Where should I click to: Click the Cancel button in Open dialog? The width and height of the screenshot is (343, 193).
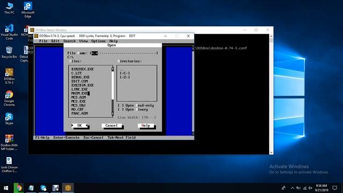[x=111, y=125]
